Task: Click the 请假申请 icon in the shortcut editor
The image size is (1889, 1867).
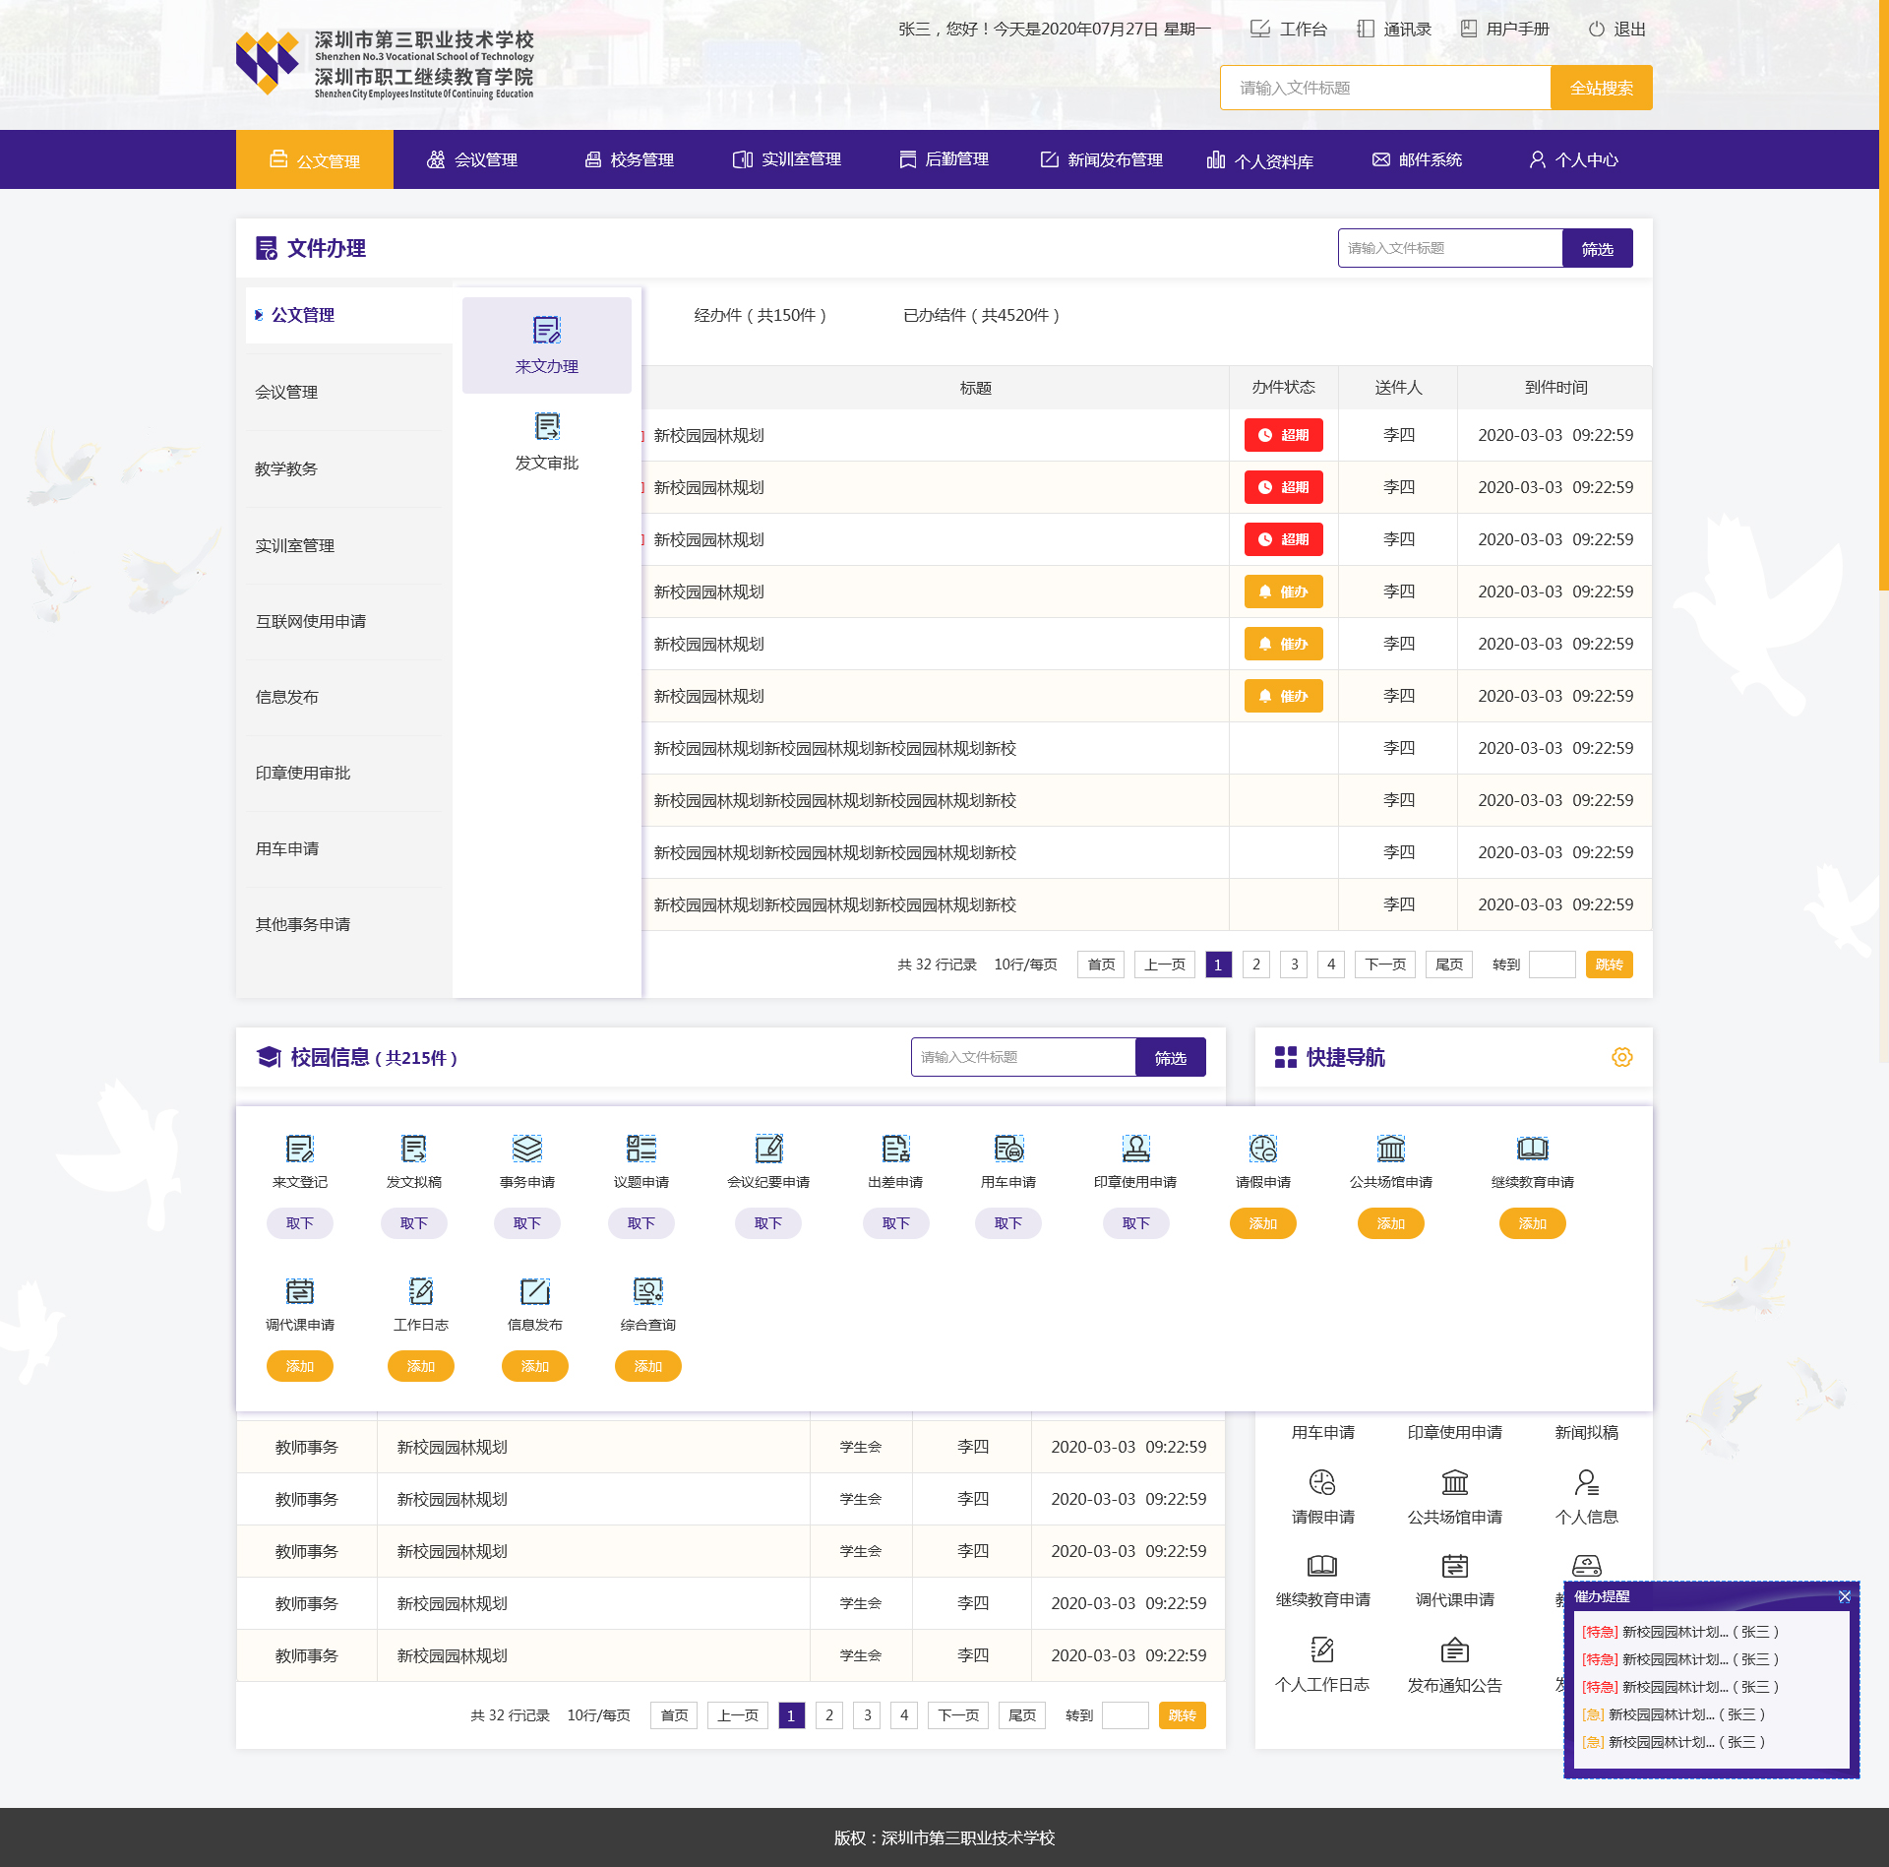Action: 1262,1149
